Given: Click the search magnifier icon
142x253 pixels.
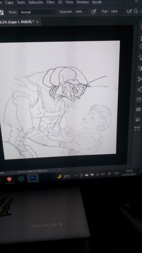Looking at the screenshot, I should pyautogui.click(x=136, y=11).
